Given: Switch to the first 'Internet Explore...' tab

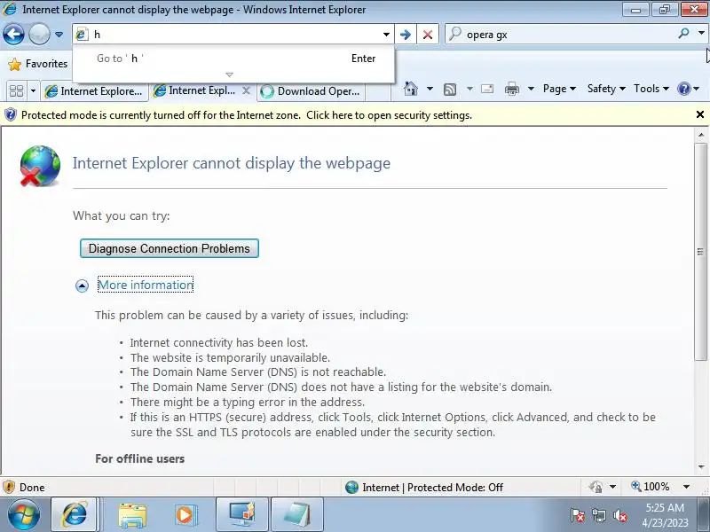Looking at the screenshot, I should pos(95,91).
